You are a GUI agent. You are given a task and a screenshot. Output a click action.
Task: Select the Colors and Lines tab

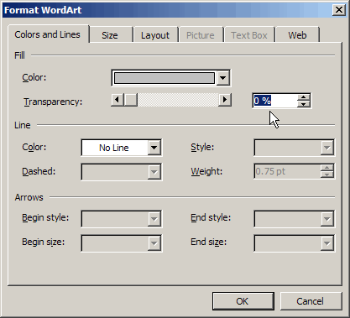48,34
